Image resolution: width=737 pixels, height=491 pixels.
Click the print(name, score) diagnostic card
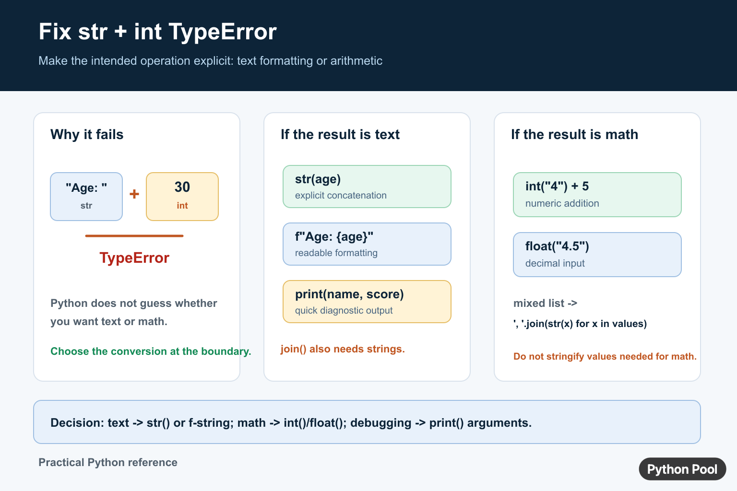pyautogui.click(x=367, y=302)
